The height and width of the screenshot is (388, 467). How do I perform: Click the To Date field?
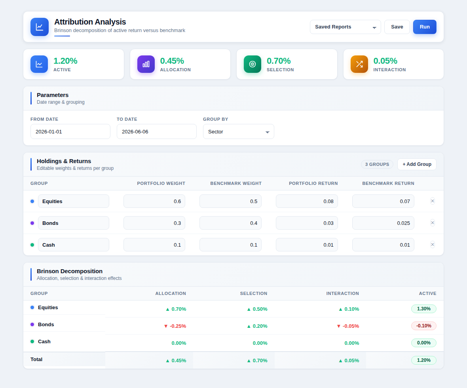pyautogui.click(x=157, y=131)
